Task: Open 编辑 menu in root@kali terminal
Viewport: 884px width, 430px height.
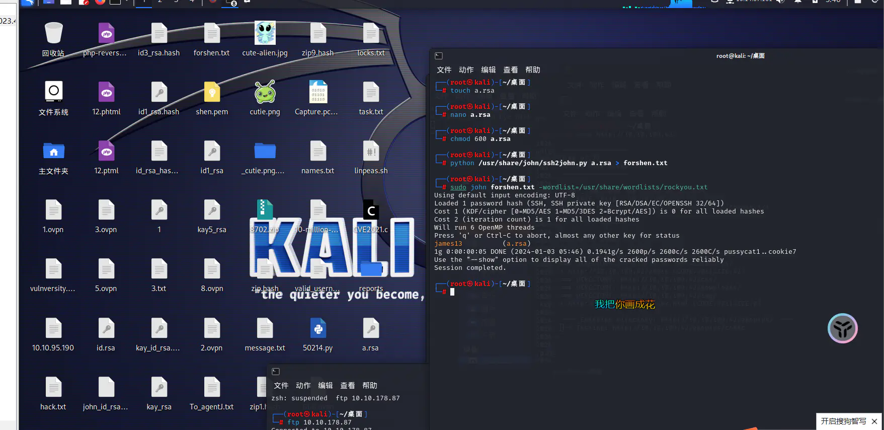Action: click(488, 69)
